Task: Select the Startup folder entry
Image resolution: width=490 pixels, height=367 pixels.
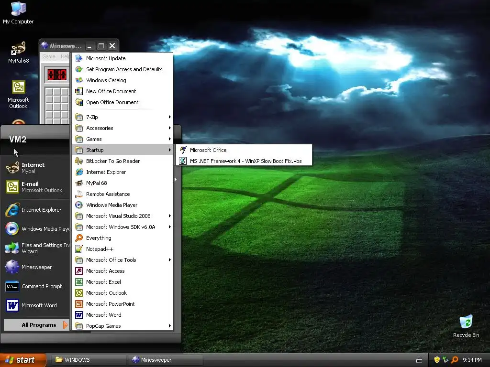Action: (122, 150)
